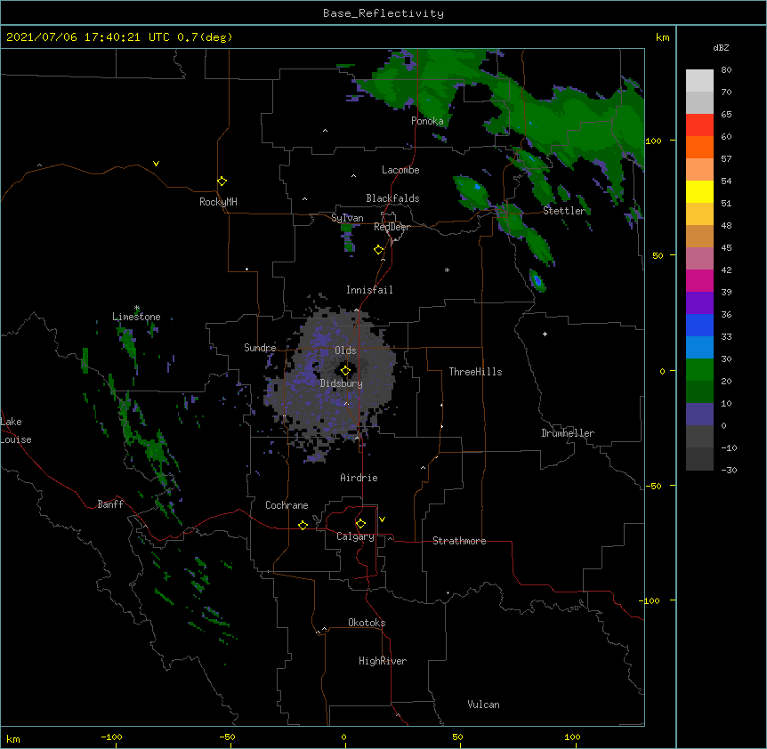Click the Strathmore label

(x=459, y=541)
